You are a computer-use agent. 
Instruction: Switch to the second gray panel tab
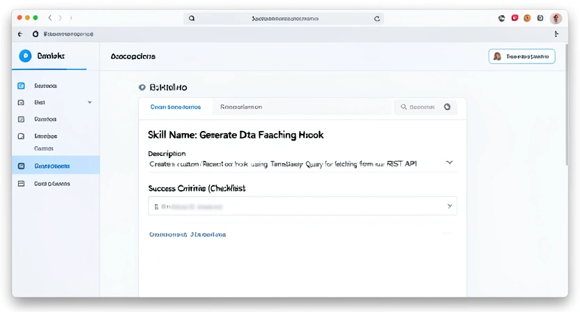(241, 107)
